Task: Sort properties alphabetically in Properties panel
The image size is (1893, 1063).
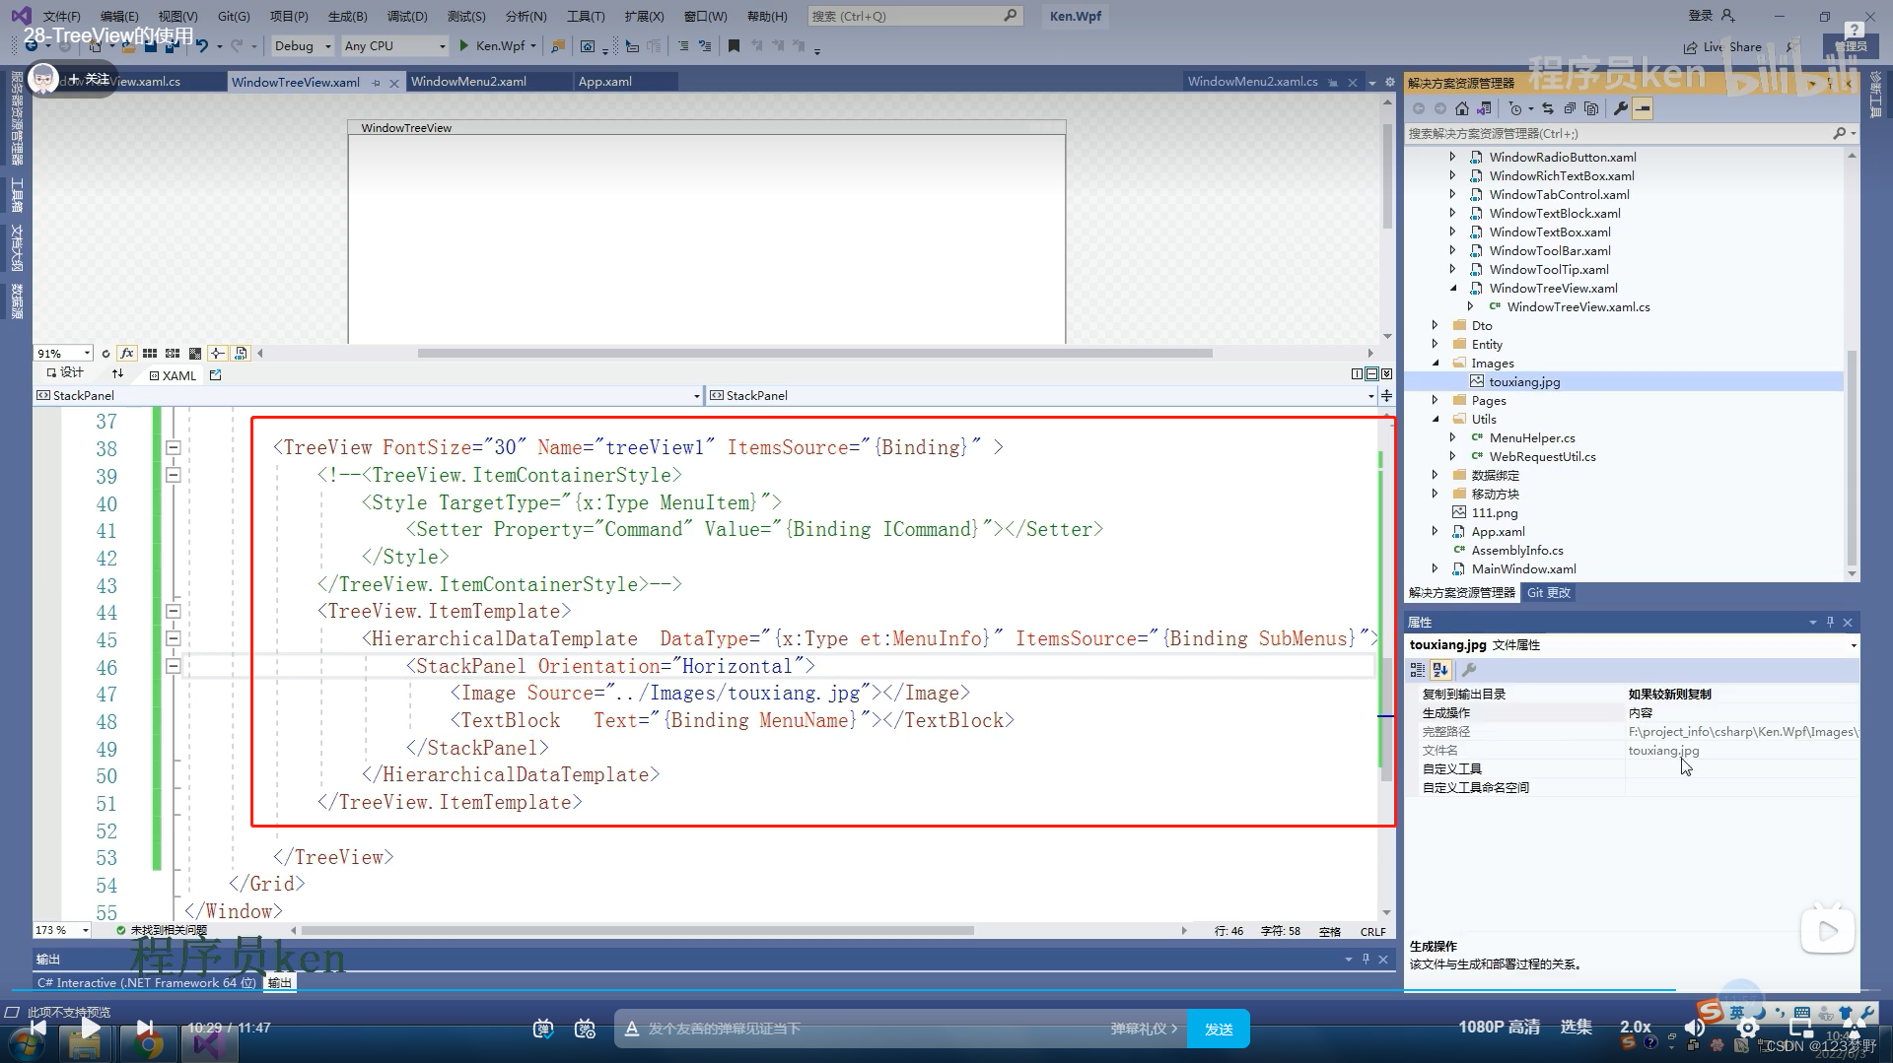Action: [1440, 670]
